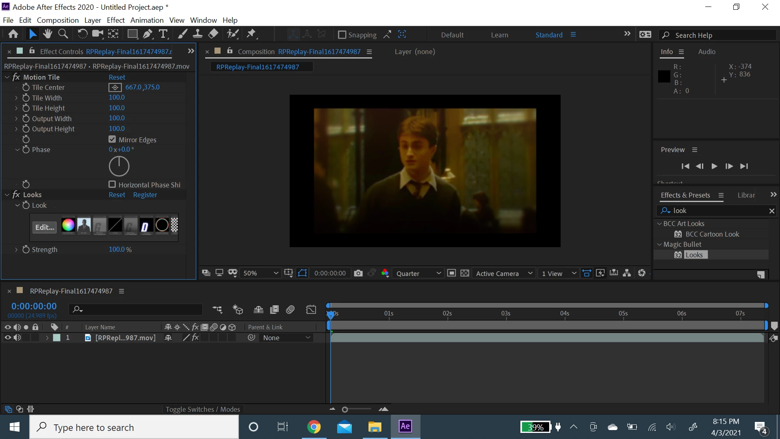Collapse the Motion Tile effect

7,77
